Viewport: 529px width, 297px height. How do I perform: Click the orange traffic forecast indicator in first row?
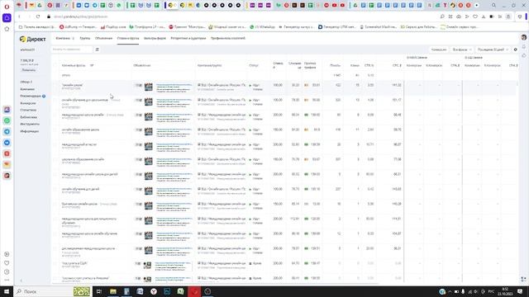click(x=306, y=86)
